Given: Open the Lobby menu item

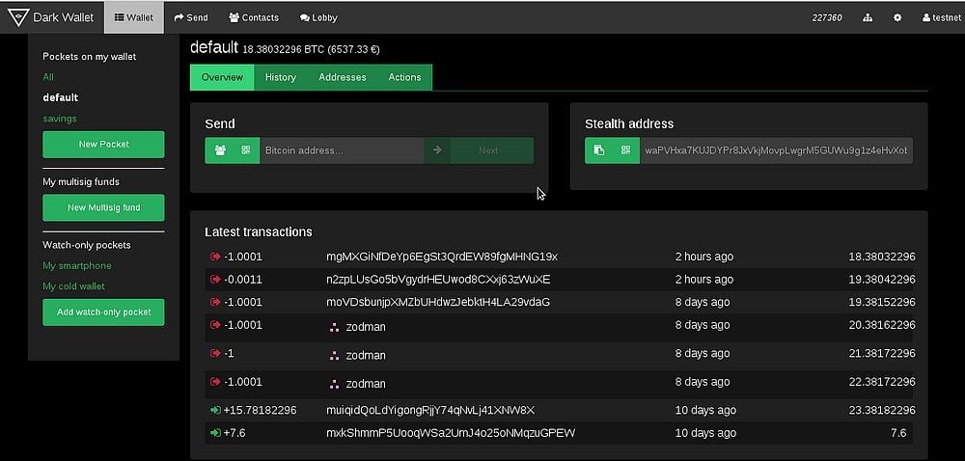Looking at the screenshot, I should 318,17.
